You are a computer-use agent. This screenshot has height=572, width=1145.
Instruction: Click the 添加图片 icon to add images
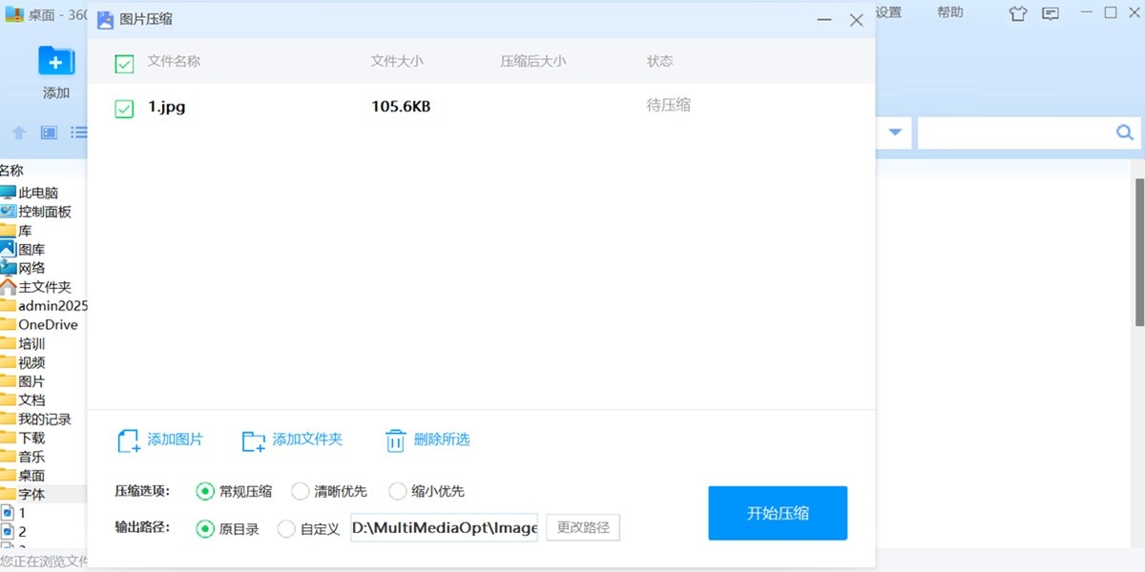pyautogui.click(x=125, y=439)
